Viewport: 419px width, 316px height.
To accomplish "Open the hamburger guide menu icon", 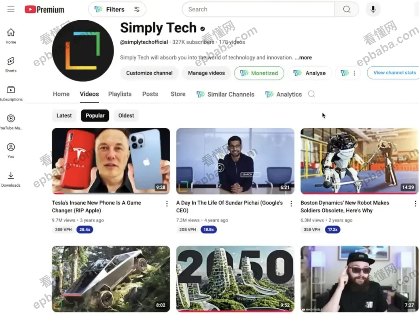I will (x=11, y=9).
